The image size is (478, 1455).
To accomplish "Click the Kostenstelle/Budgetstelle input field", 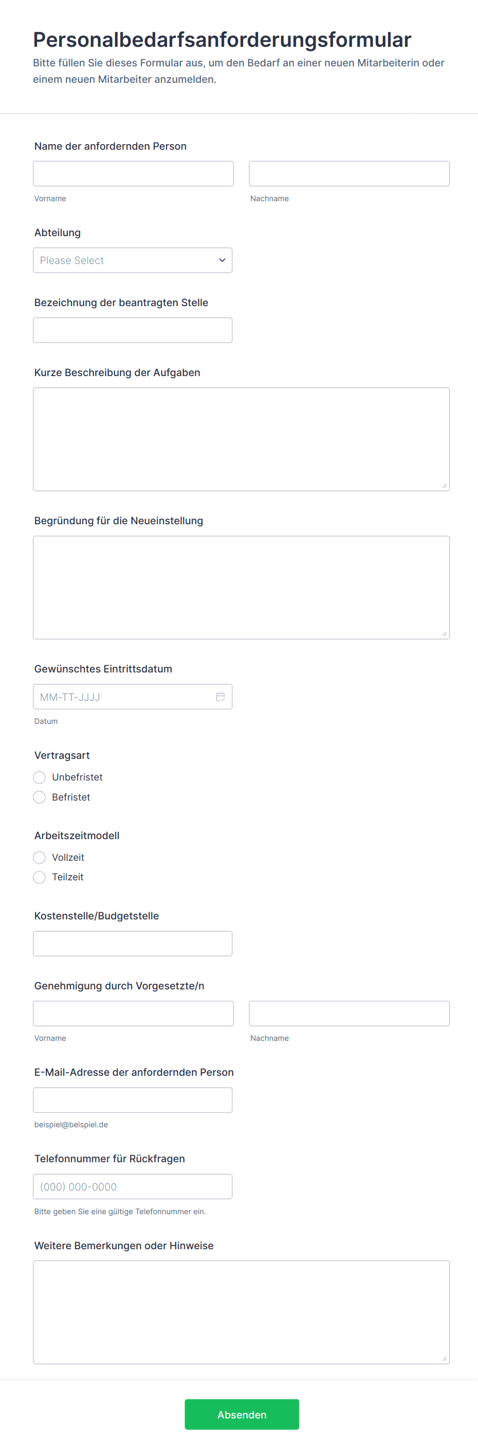I will 133,943.
